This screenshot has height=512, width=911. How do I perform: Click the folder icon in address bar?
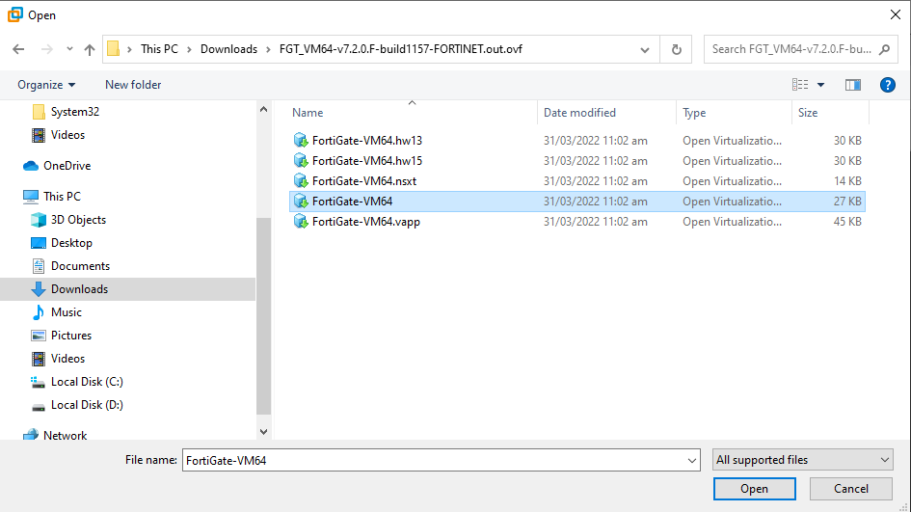click(114, 49)
